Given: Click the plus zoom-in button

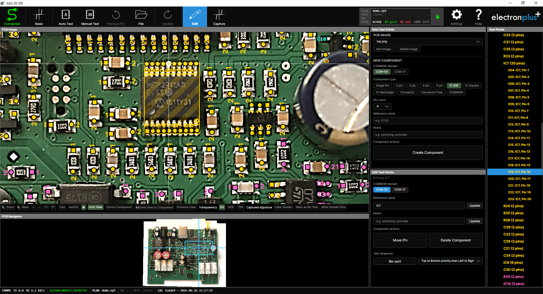Looking at the screenshot, I should coord(33,207).
